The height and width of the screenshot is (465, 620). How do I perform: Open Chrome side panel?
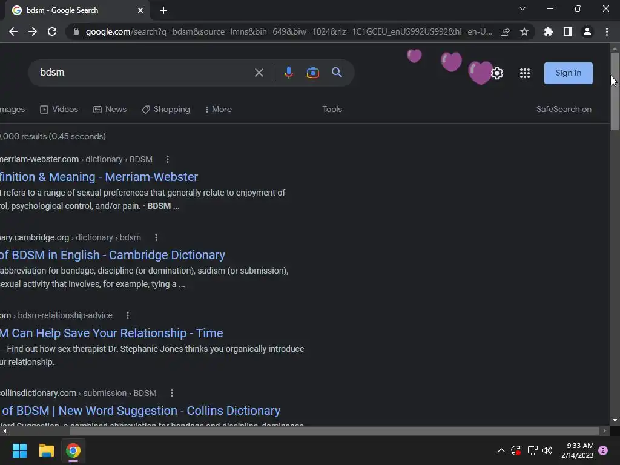click(x=568, y=31)
